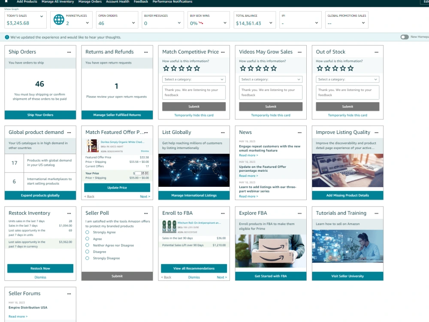Open the Performance Notifications menu item

(x=172, y=2)
